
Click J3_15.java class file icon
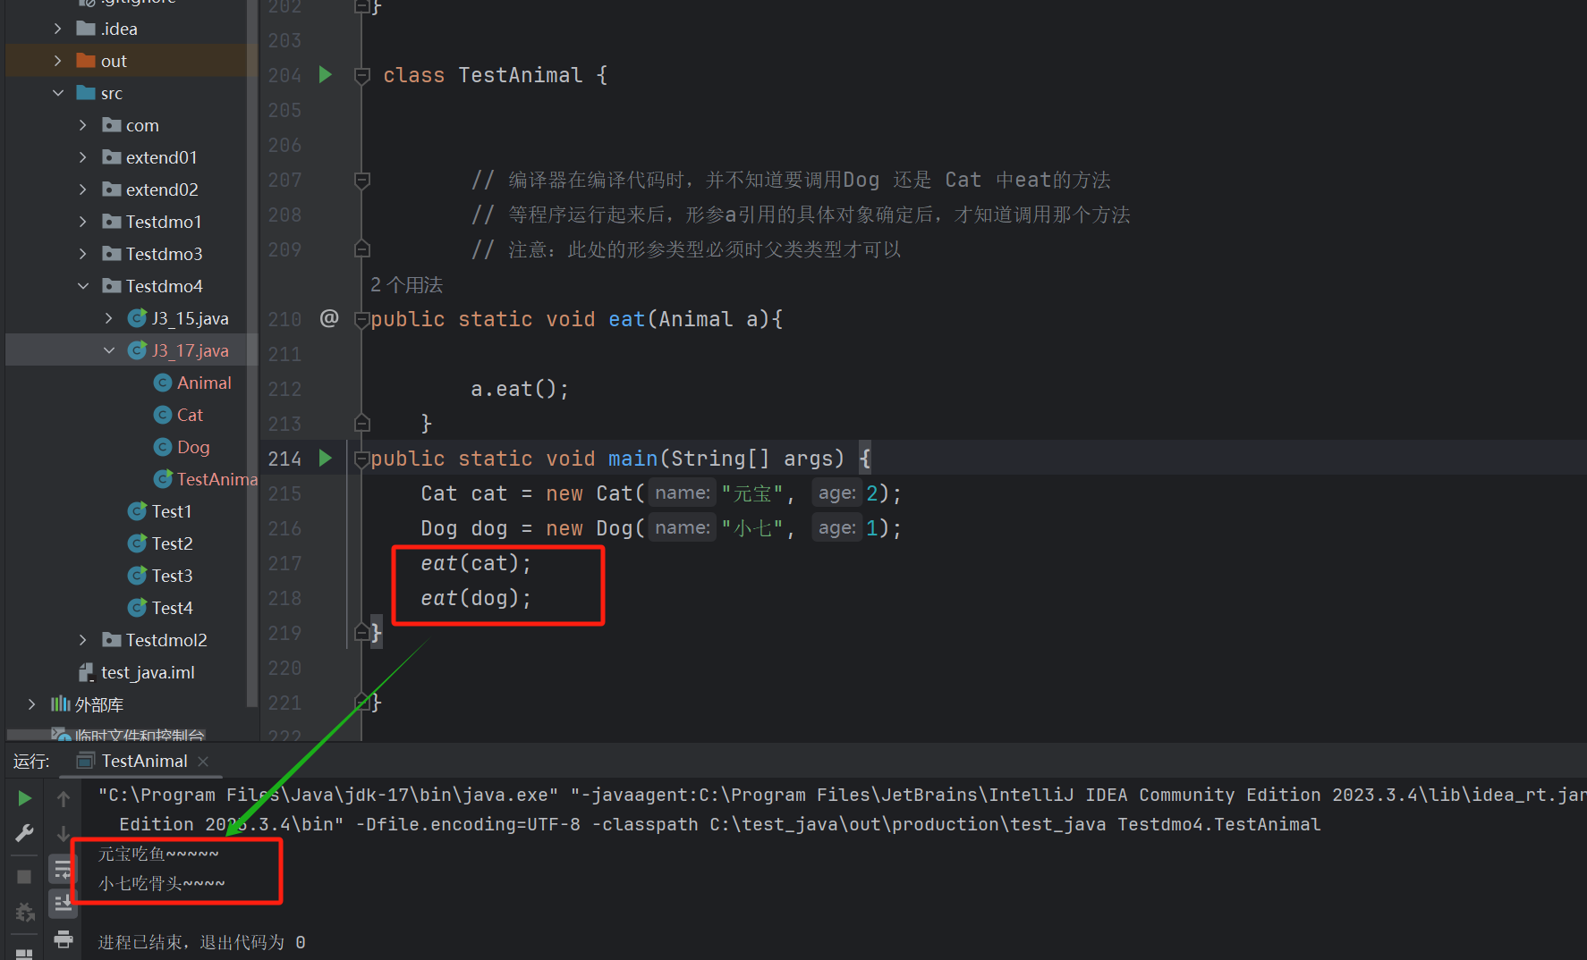(x=137, y=318)
